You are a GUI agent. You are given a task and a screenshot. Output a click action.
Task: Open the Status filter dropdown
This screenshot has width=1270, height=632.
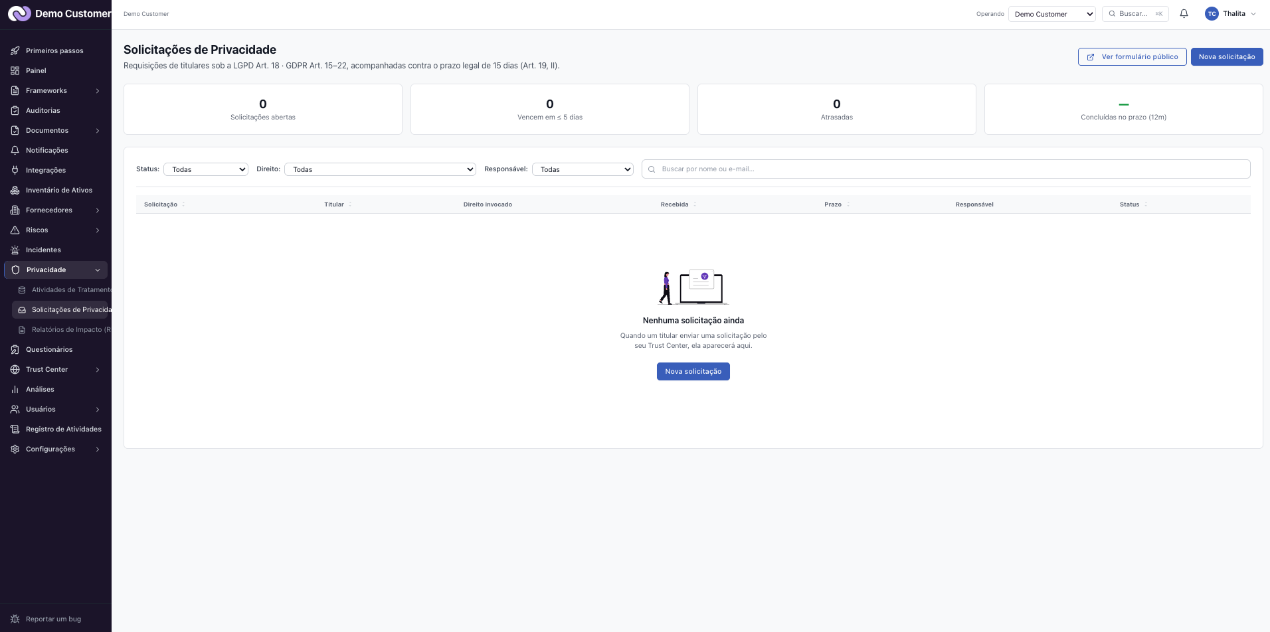click(x=206, y=169)
